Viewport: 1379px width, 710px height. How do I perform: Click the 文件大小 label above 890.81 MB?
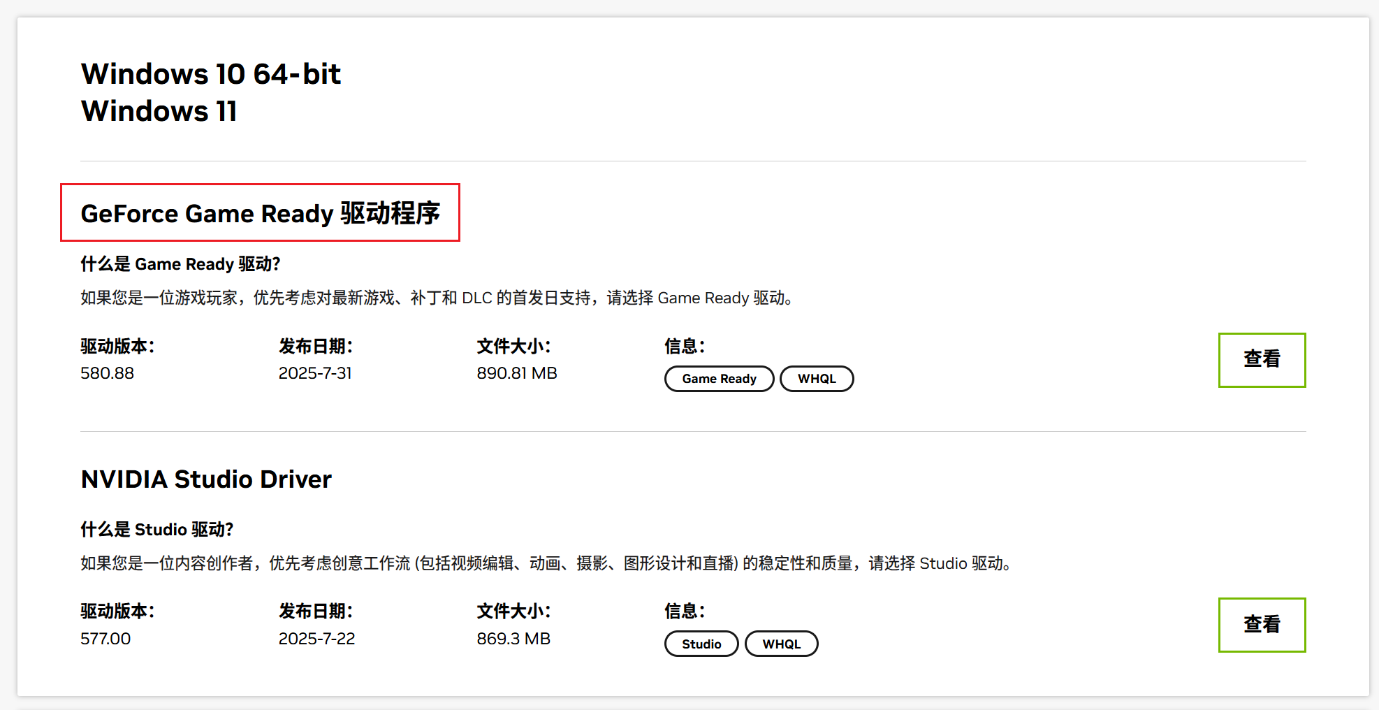[x=514, y=347]
